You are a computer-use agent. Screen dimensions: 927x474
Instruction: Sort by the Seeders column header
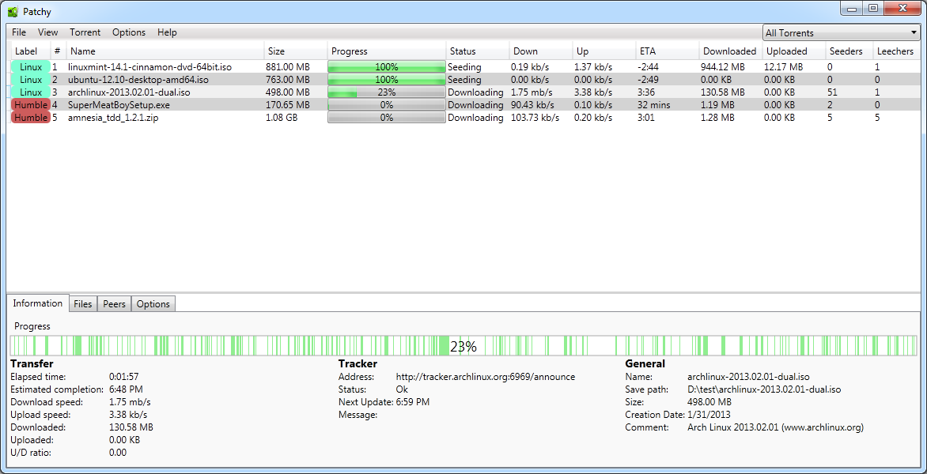pos(846,51)
